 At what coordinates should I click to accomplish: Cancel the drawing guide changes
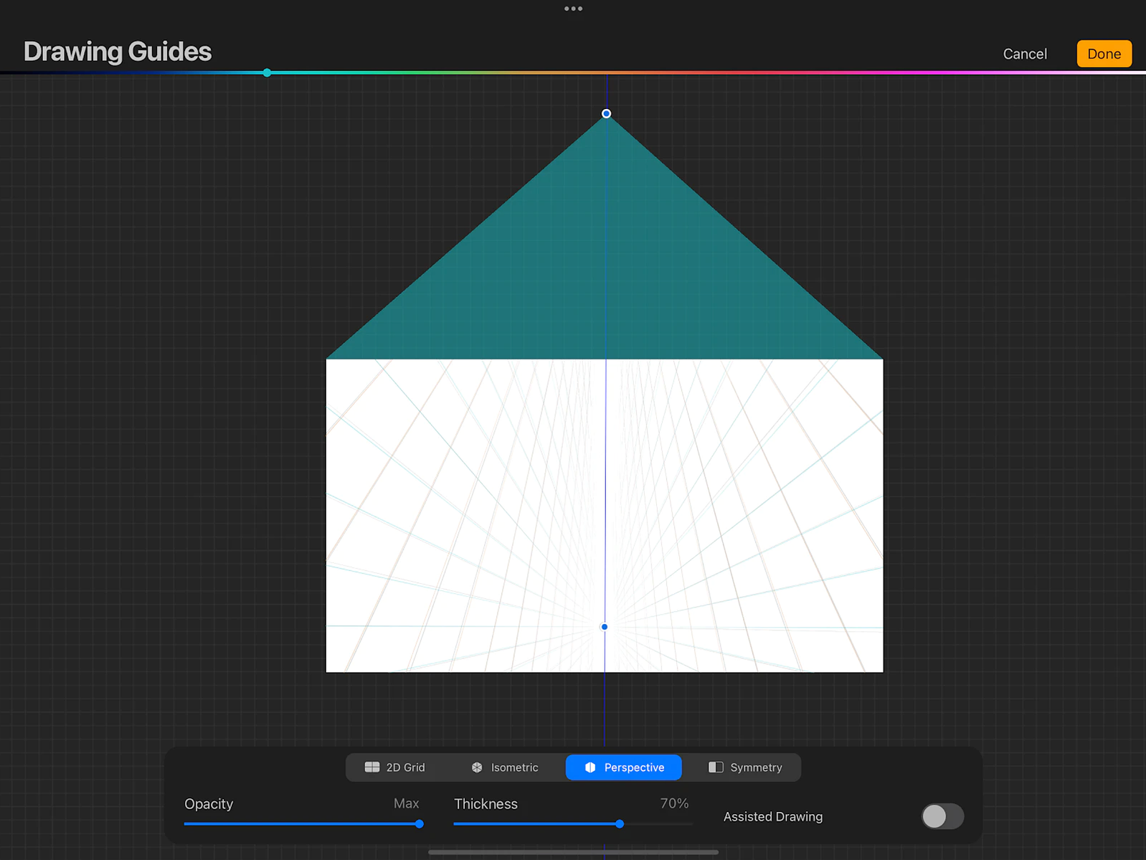1025,54
